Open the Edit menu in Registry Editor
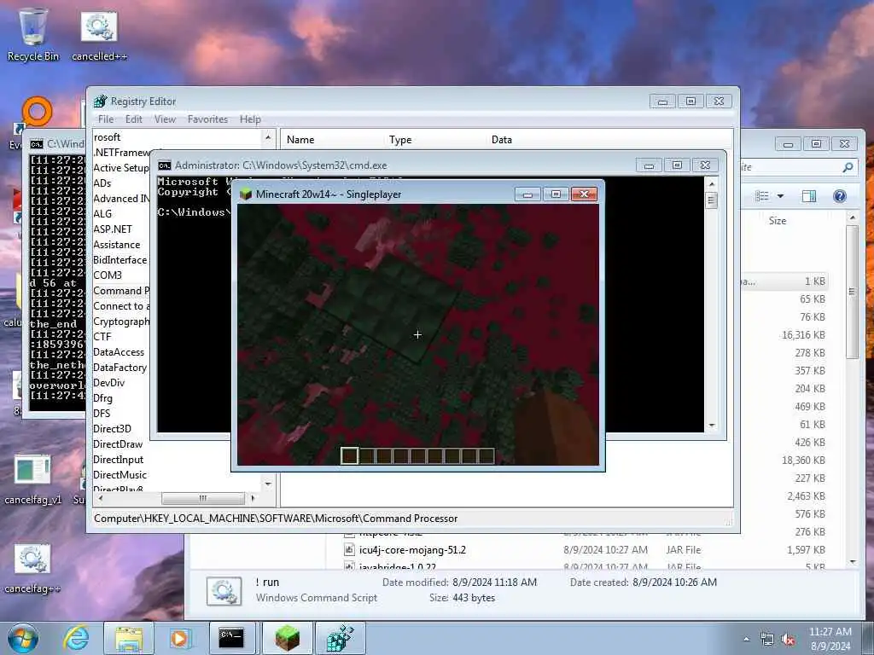The height and width of the screenshot is (655, 874). pos(134,119)
